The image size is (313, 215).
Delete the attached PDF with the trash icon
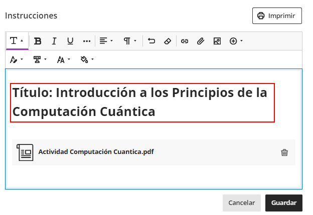(x=284, y=152)
